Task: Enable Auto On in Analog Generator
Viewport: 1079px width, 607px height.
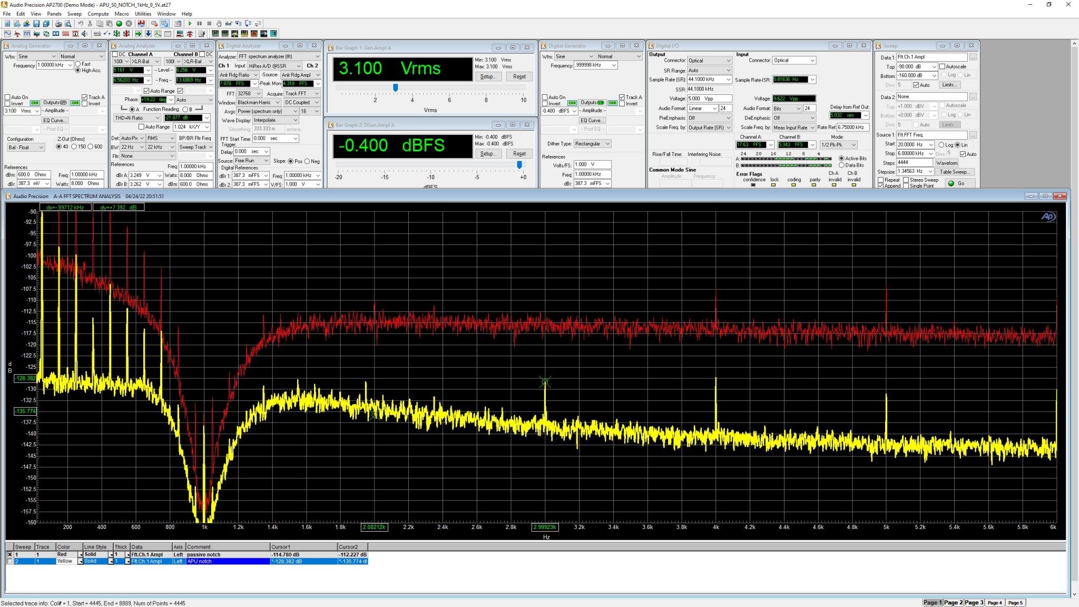Action: 7,97
